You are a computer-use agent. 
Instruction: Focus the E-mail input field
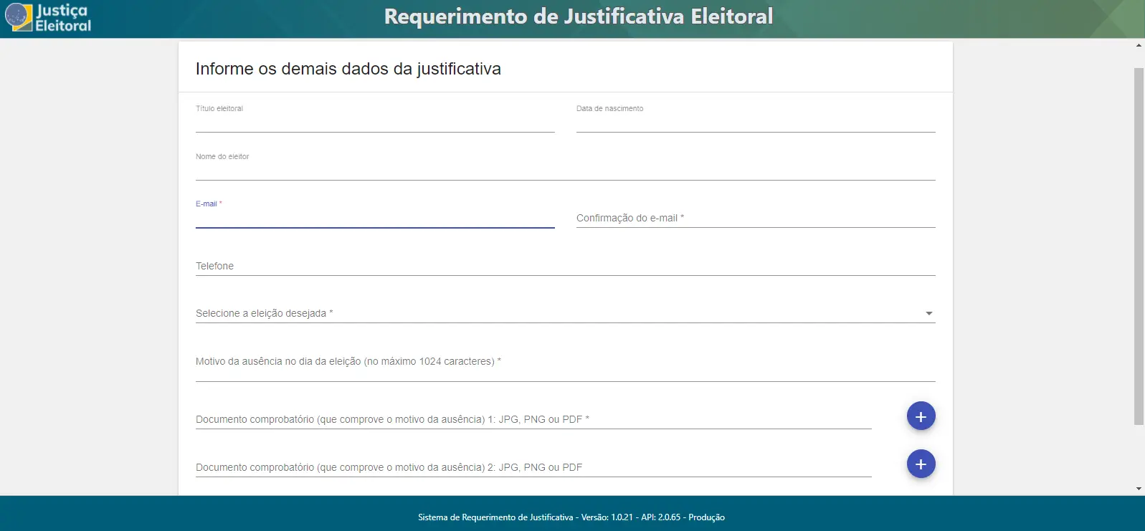(x=375, y=218)
